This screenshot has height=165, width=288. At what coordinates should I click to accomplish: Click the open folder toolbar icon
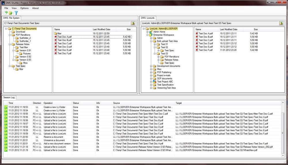10,13
